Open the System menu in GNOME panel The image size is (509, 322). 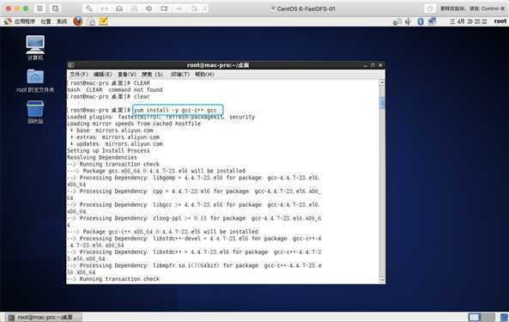(x=62, y=21)
